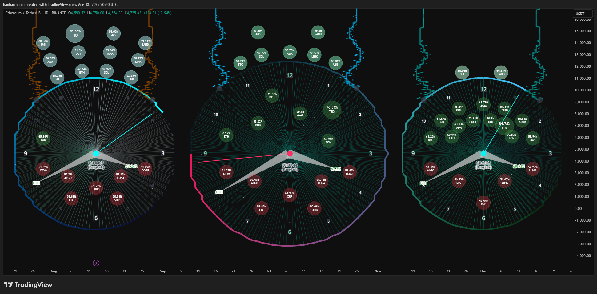Select the 60.06% SOL bubble
Screen dimensions: 597x294
click(462, 72)
